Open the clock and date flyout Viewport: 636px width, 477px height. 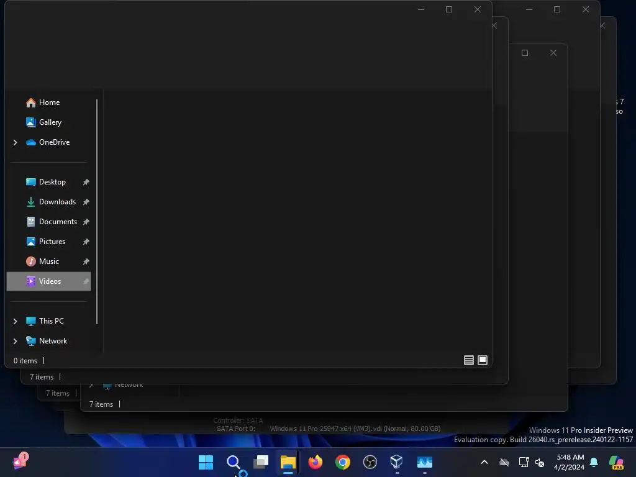(569, 462)
